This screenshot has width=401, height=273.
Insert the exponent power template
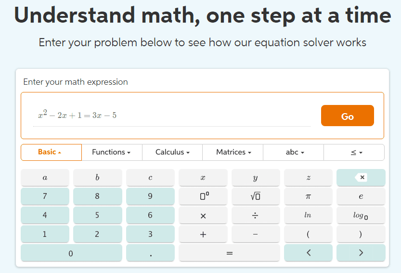pyautogui.click(x=203, y=196)
